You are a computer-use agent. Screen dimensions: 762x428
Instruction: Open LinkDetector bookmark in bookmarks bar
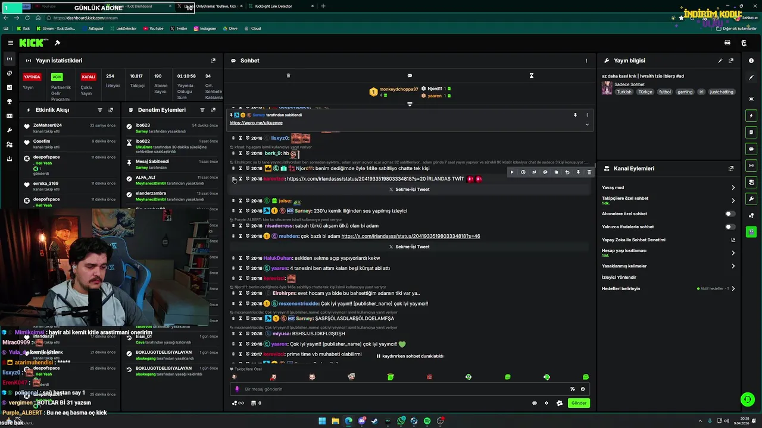[123, 29]
